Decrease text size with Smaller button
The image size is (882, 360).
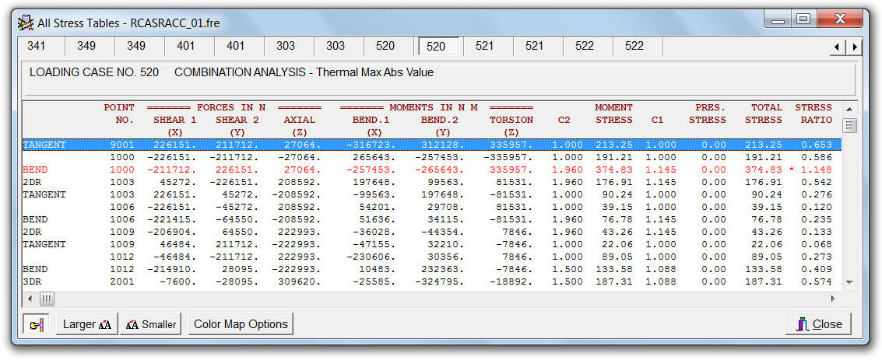[151, 324]
